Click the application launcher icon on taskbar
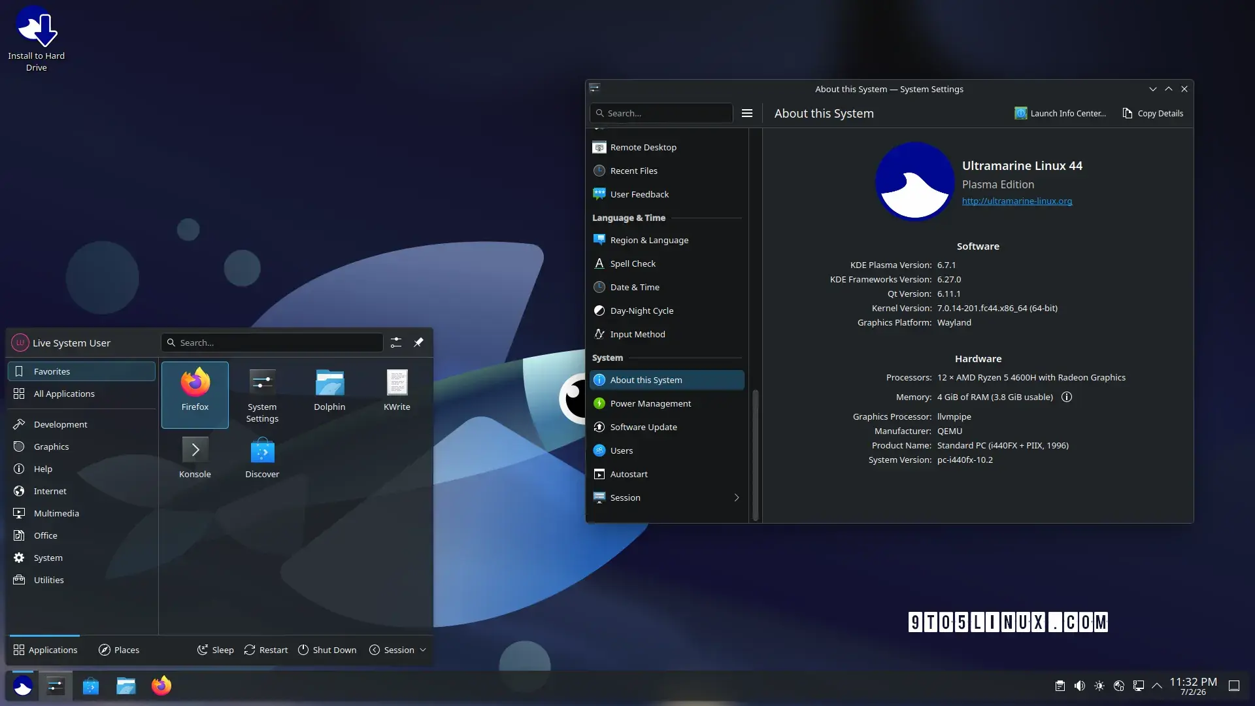 (23, 686)
